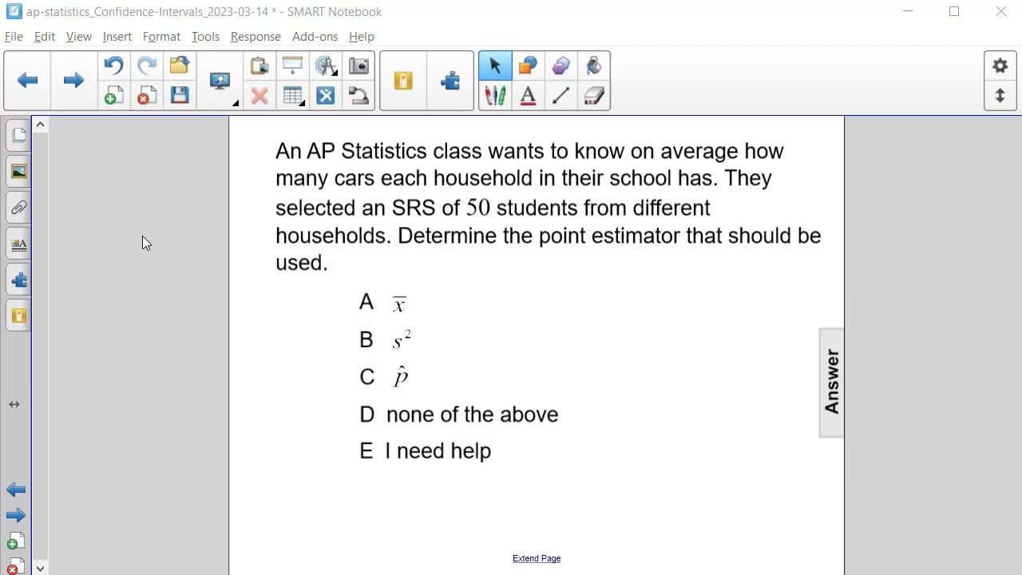Open the Insert menu
Screen dimensions: 1022x575
117,37
